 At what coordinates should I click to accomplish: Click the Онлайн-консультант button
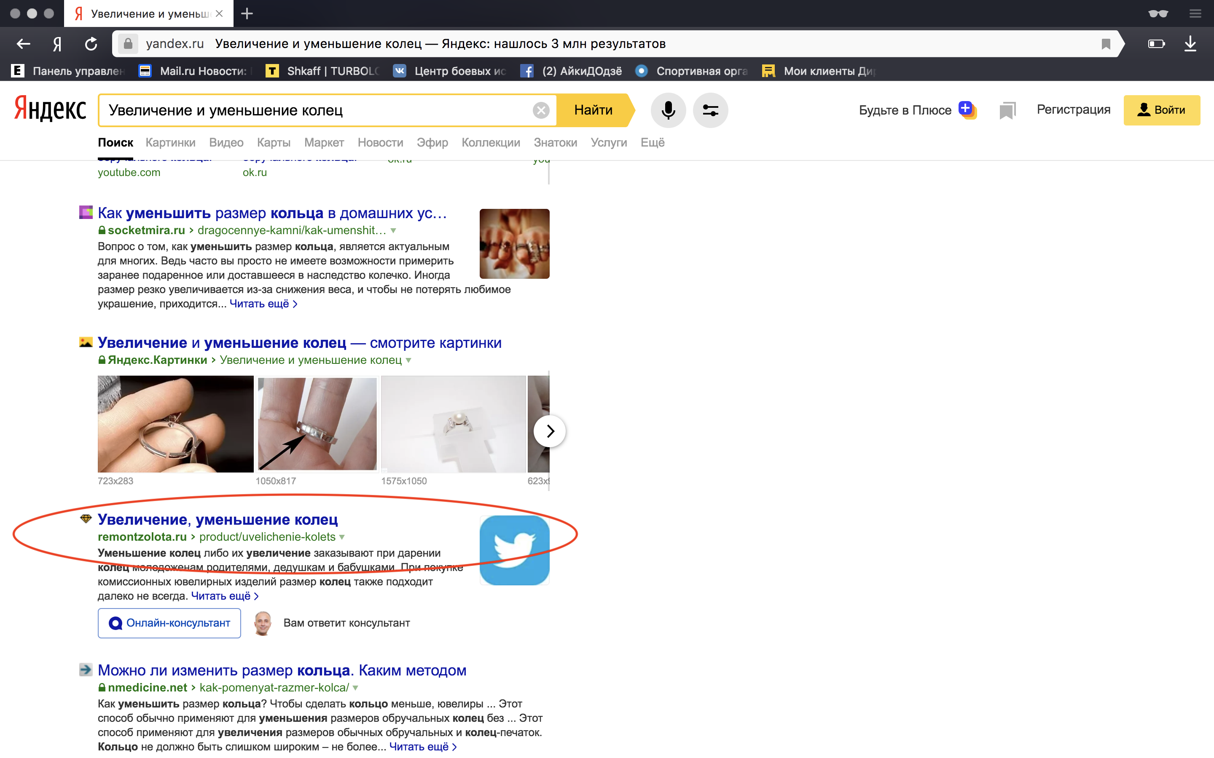pyautogui.click(x=169, y=623)
